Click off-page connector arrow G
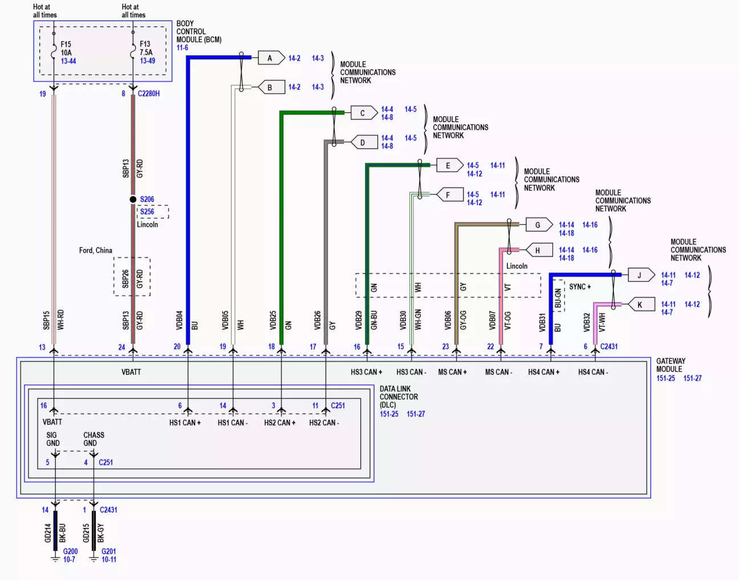This screenshot has height=580, width=739. pos(538,225)
